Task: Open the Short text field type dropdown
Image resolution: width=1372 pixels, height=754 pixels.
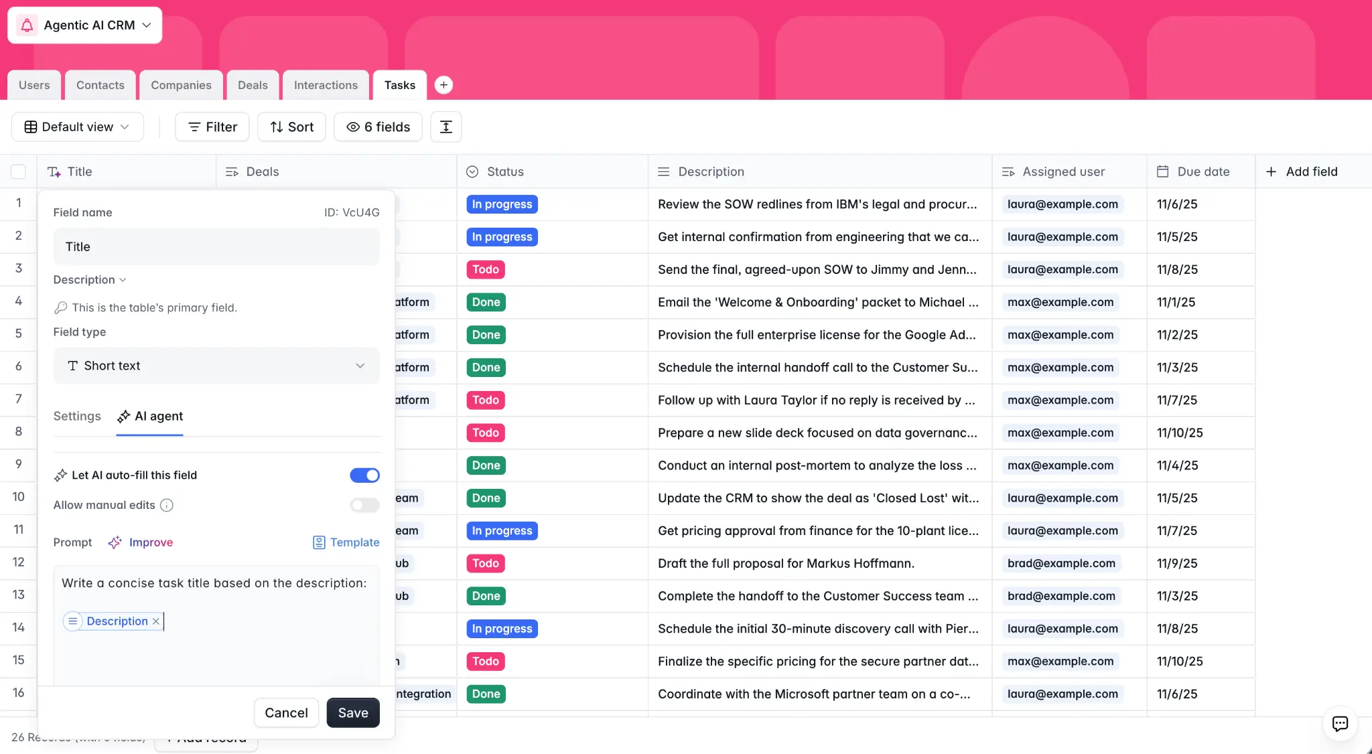Action: point(216,366)
